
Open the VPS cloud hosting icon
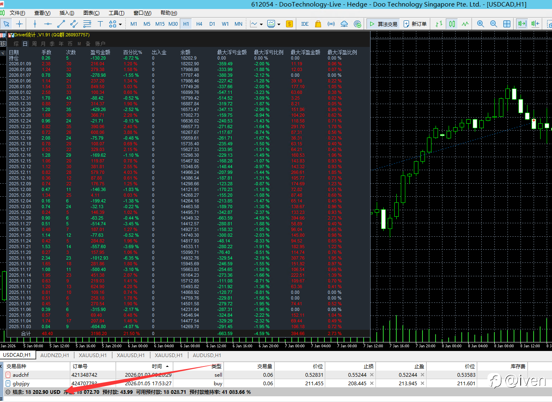pyautogui.click(x=344, y=24)
